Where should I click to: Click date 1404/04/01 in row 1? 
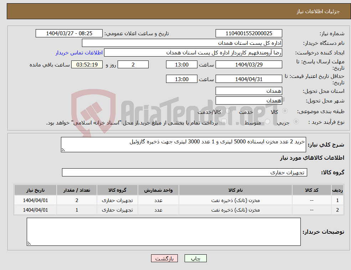(35, 201)
